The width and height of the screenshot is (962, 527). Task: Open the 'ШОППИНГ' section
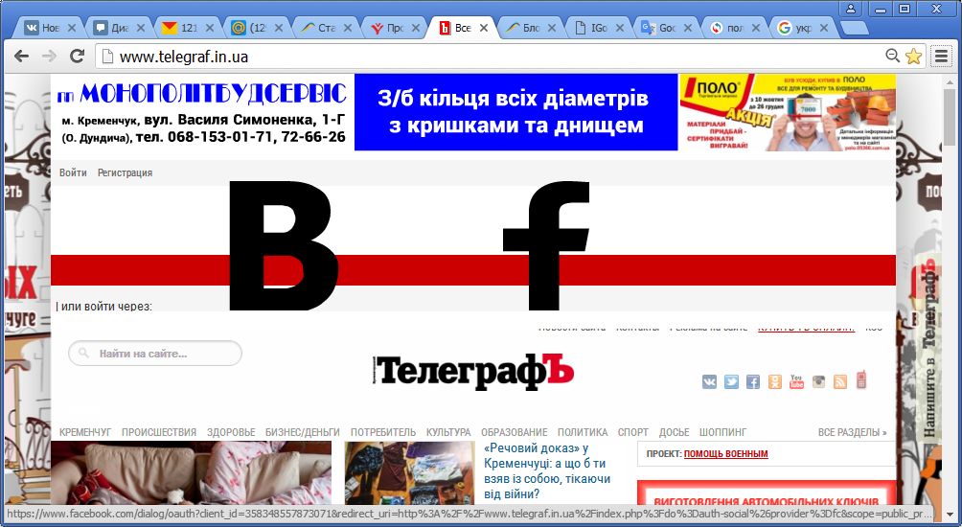click(x=722, y=432)
